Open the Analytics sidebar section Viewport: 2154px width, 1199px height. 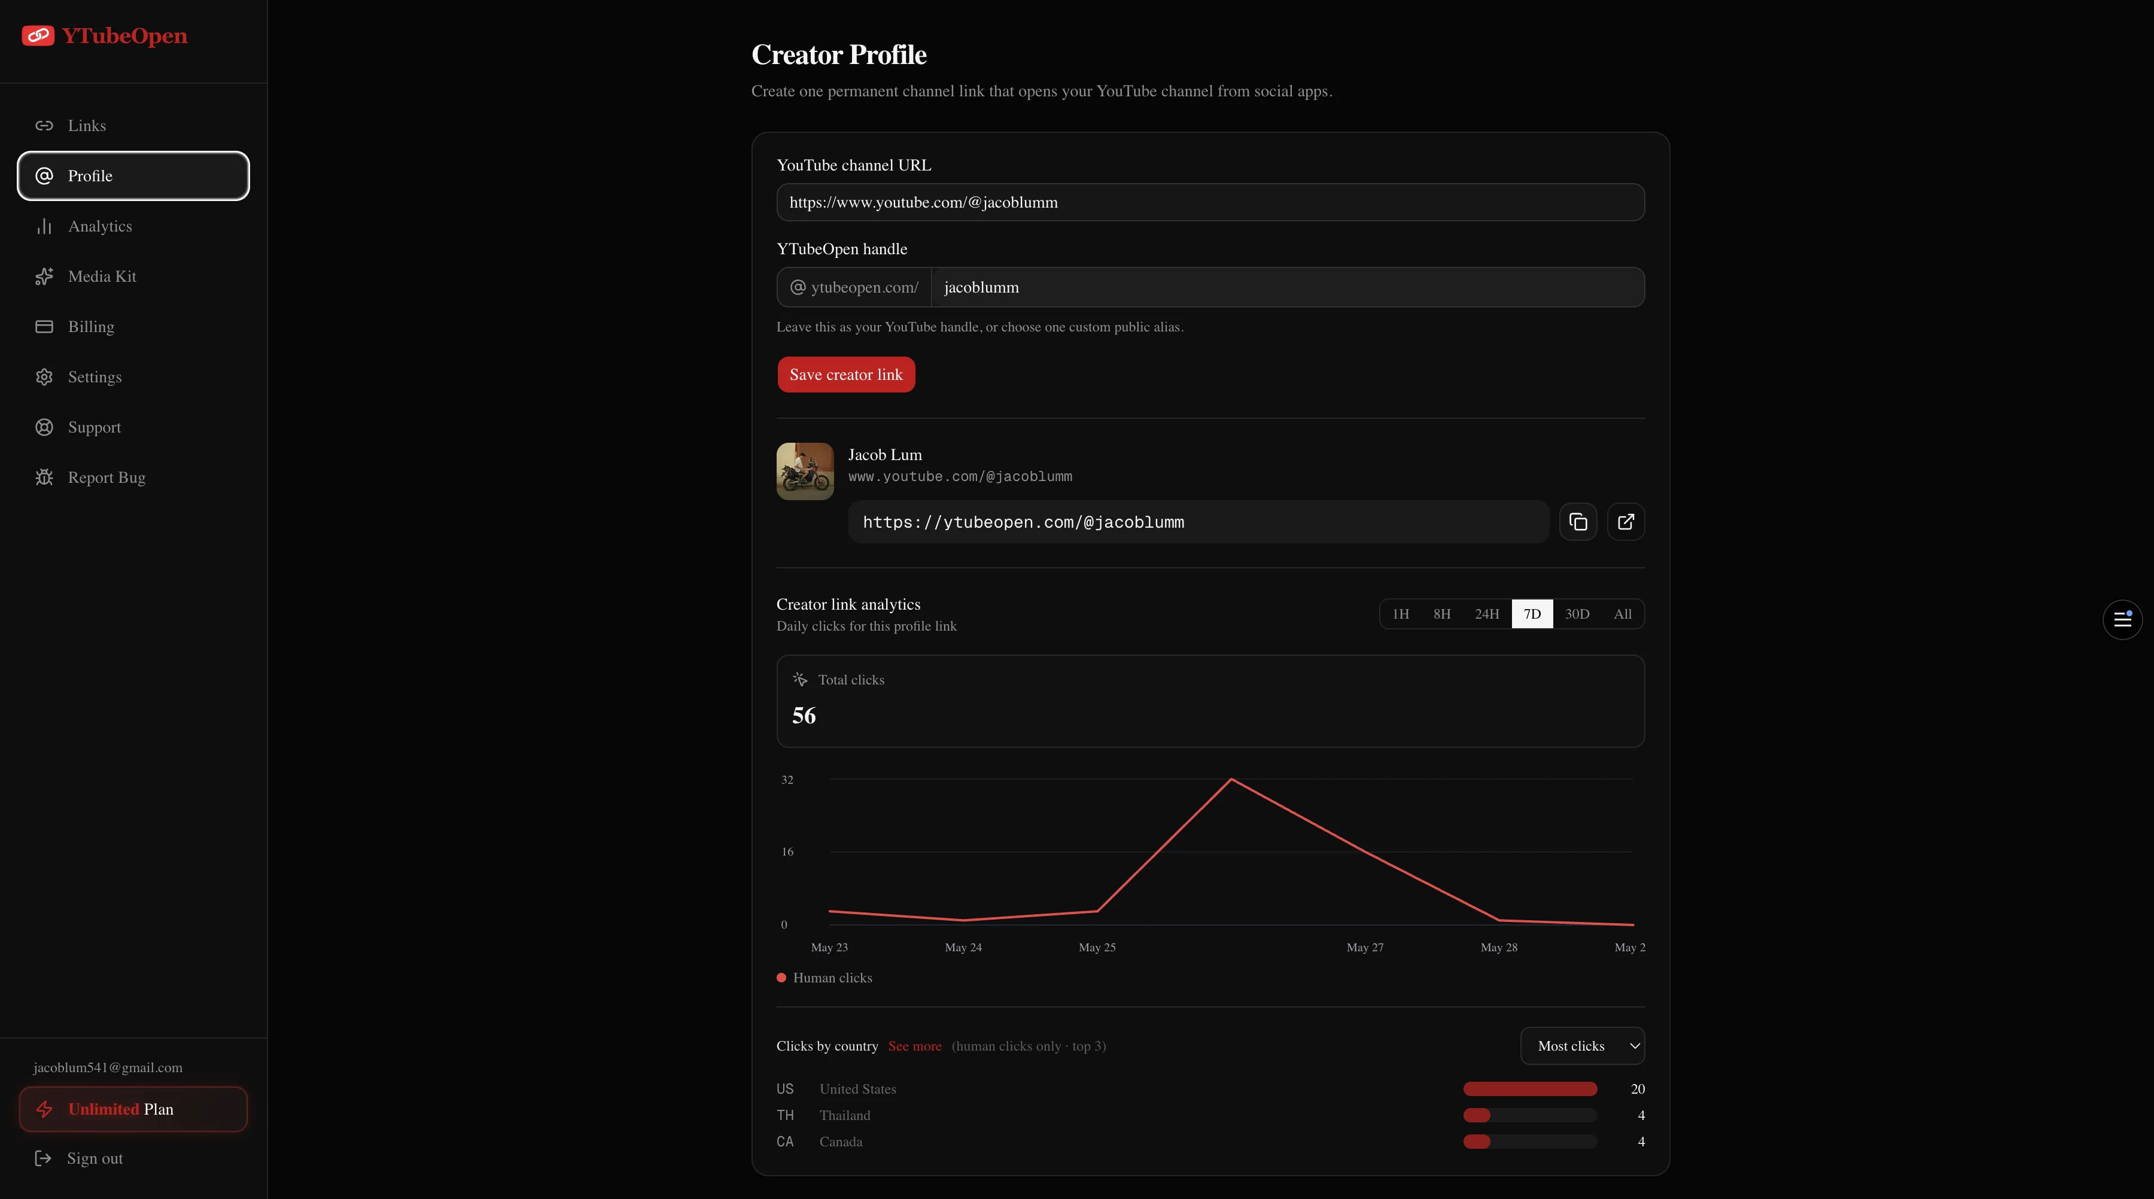pos(134,226)
